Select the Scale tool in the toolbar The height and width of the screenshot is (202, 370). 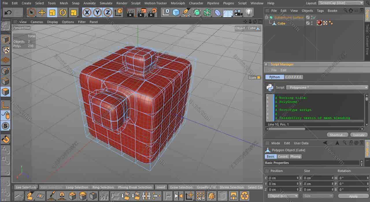point(52,12)
